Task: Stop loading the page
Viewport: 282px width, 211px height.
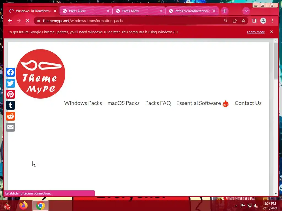Action: (28, 21)
